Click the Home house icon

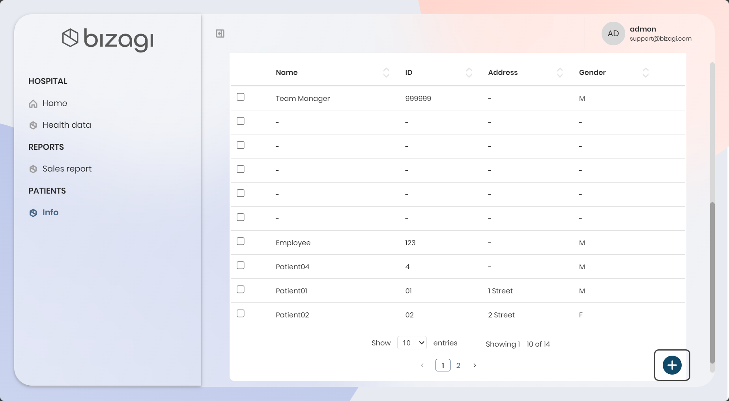point(33,104)
